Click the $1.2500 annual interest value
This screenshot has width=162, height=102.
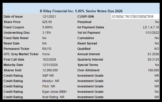click(x=153, y=54)
